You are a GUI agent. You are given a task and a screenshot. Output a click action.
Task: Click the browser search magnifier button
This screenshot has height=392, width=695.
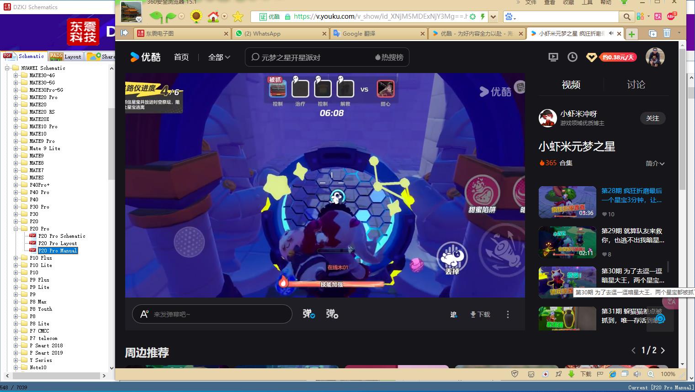[x=626, y=17]
